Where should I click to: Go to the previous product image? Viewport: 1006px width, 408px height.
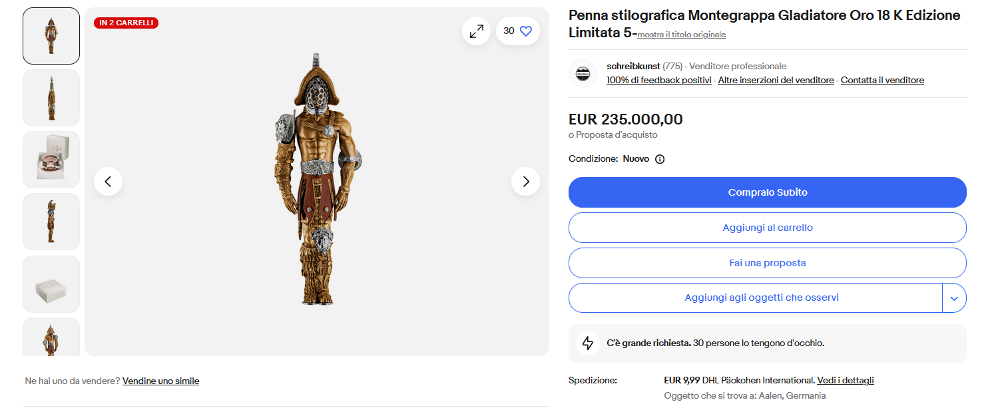pos(108,181)
